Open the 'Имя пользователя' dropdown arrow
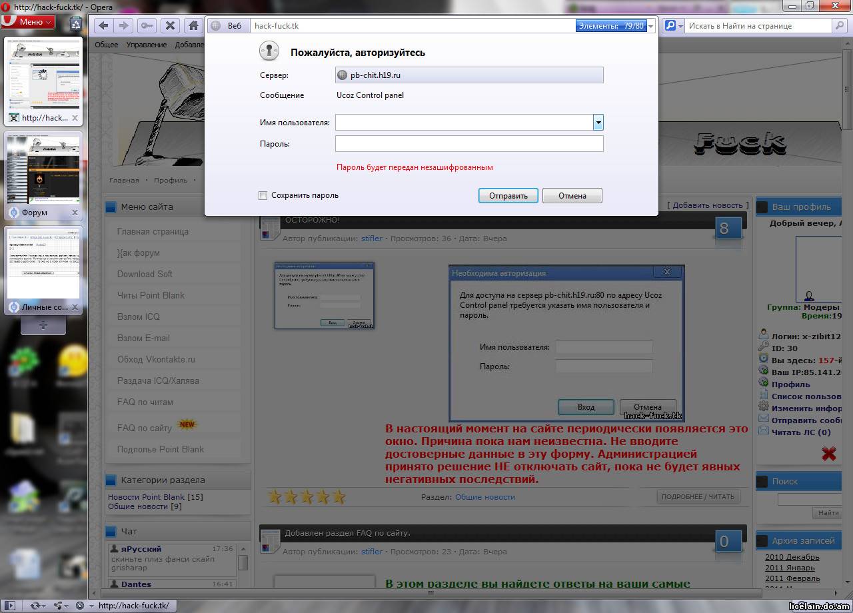Viewport: 853px width, 613px height. click(x=598, y=123)
